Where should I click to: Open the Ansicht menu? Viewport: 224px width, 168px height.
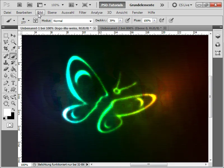pyautogui.click(x=122, y=13)
